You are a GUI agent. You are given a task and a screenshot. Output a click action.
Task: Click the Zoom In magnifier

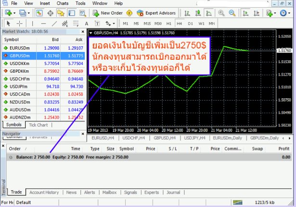[x=221, y=13]
